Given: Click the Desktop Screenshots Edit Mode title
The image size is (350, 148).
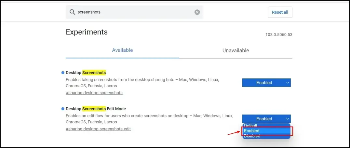Looking at the screenshot, I should click(x=96, y=109).
